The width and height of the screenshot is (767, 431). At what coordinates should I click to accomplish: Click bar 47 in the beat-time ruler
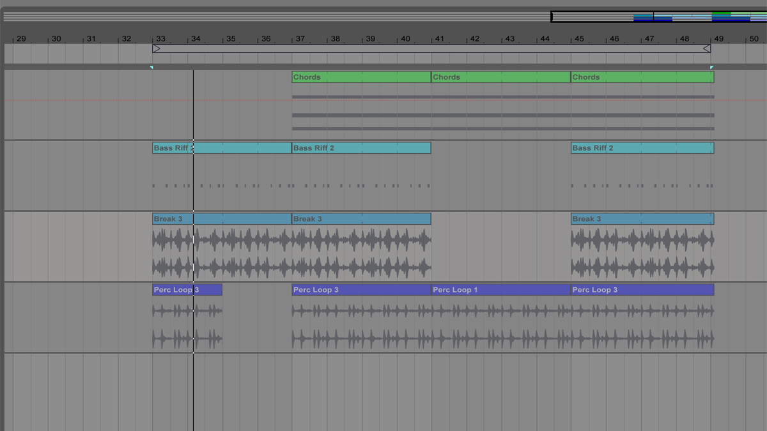[649, 39]
